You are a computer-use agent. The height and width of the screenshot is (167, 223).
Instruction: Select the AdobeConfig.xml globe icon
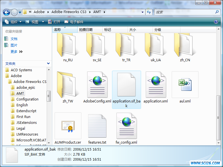[x=97, y=84]
